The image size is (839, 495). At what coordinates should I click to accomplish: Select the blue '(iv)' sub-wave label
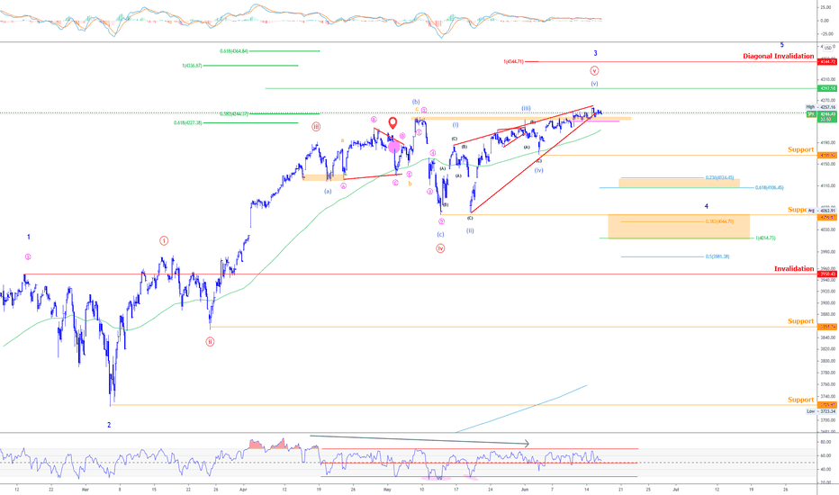pos(539,170)
